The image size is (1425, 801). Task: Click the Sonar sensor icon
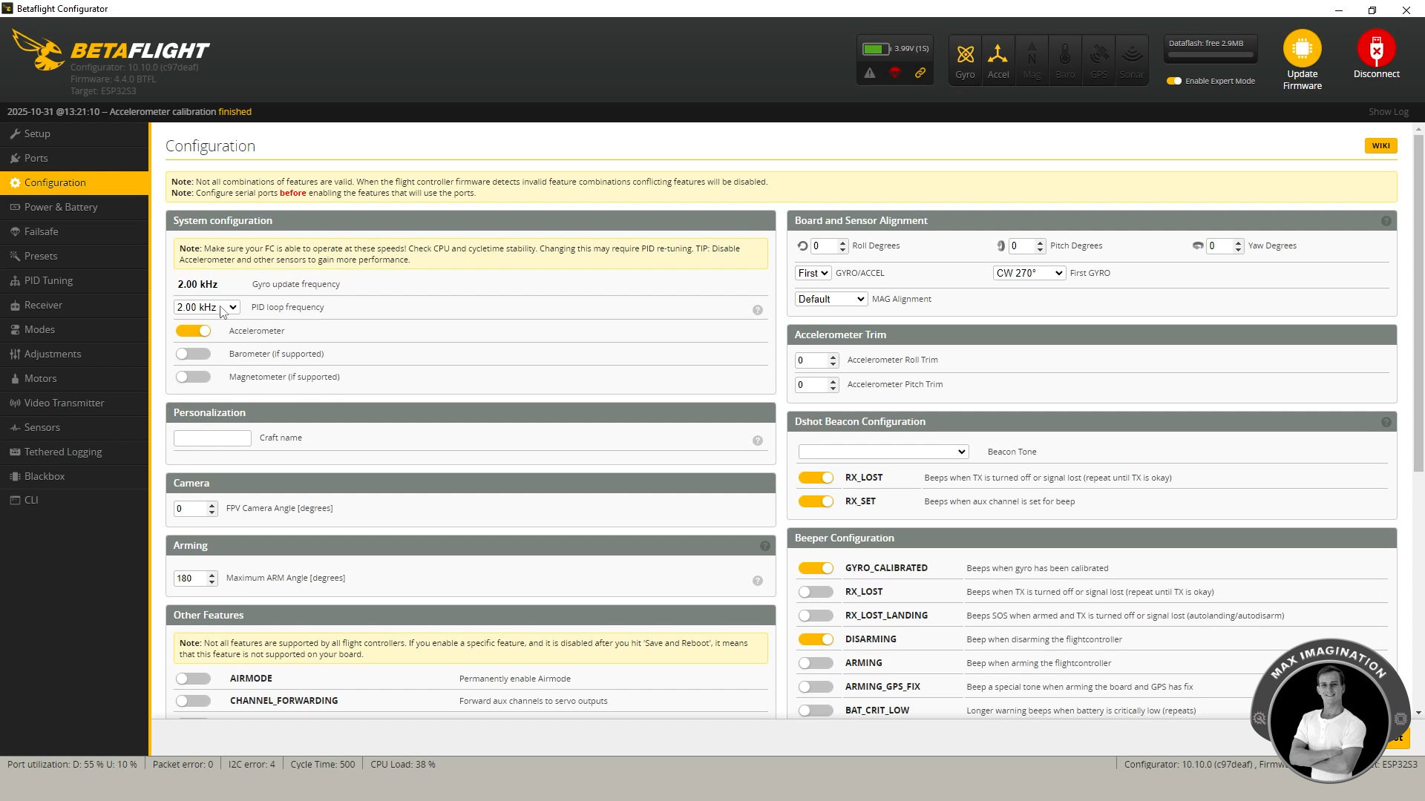(x=1131, y=59)
